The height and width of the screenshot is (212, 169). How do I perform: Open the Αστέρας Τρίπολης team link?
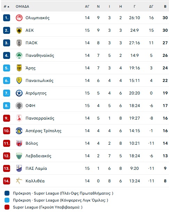pyautogui.click(x=44, y=131)
